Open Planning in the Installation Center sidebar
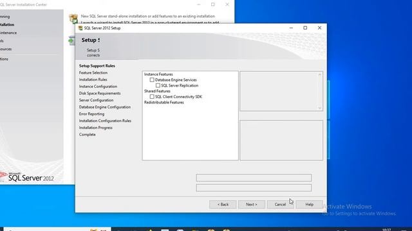The width and height of the screenshot is (412, 231). click(5, 17)
